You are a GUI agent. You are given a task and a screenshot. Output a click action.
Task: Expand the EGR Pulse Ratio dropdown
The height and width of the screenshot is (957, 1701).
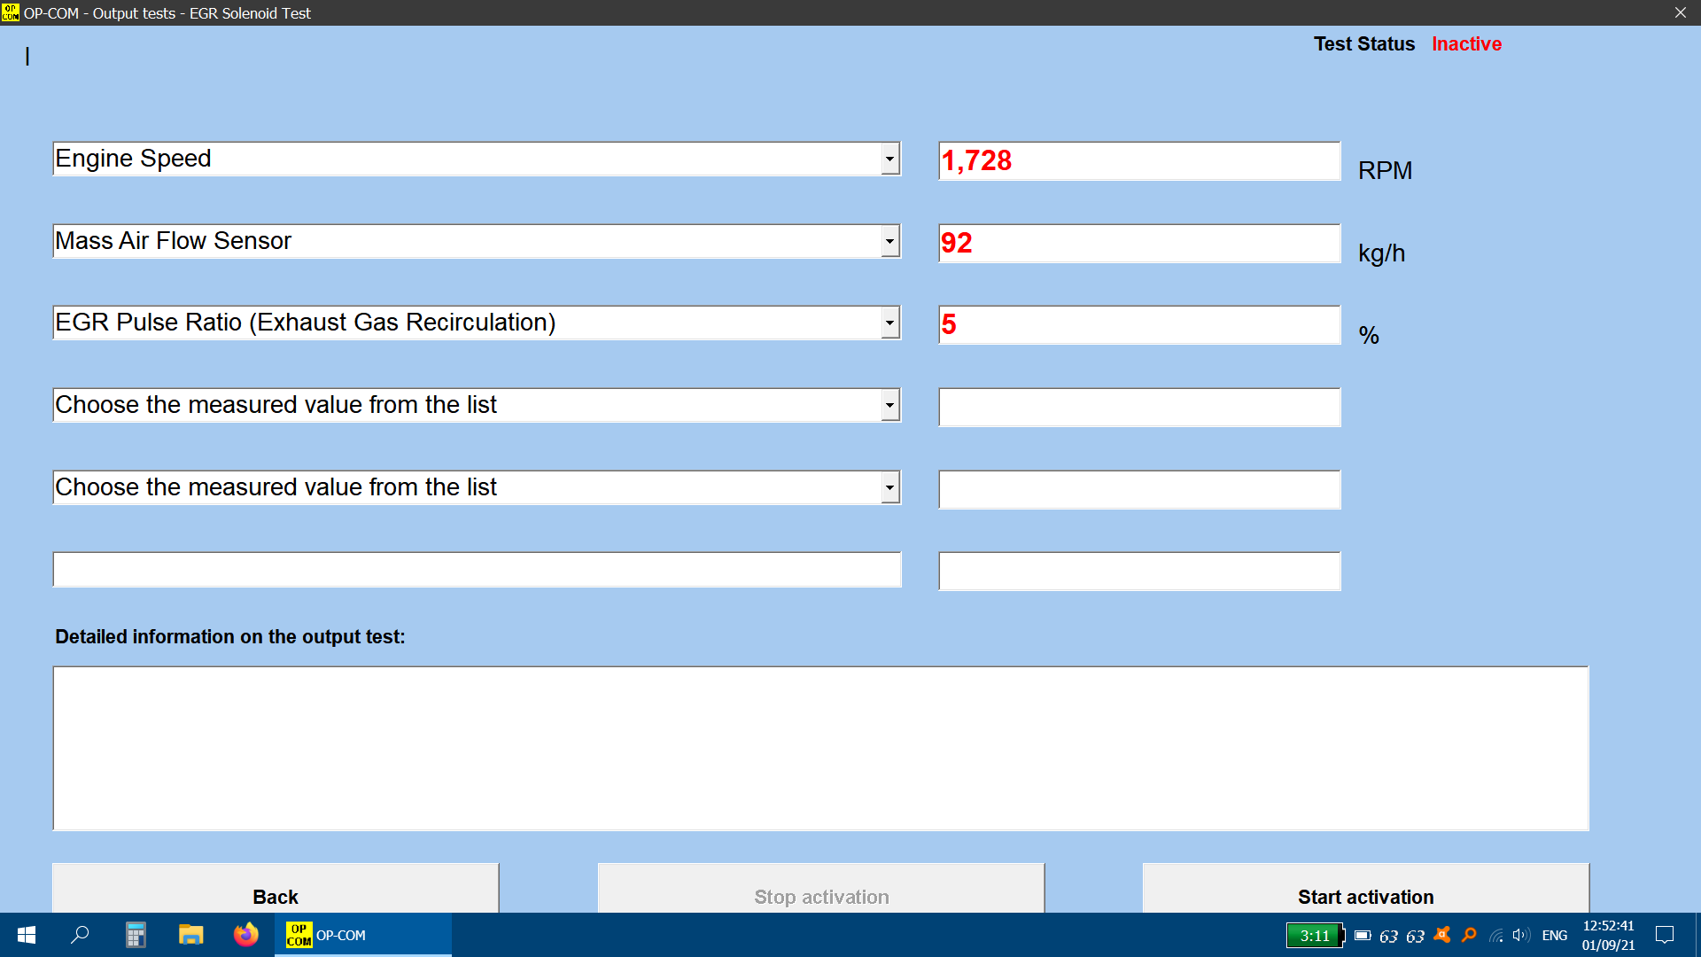889,323
